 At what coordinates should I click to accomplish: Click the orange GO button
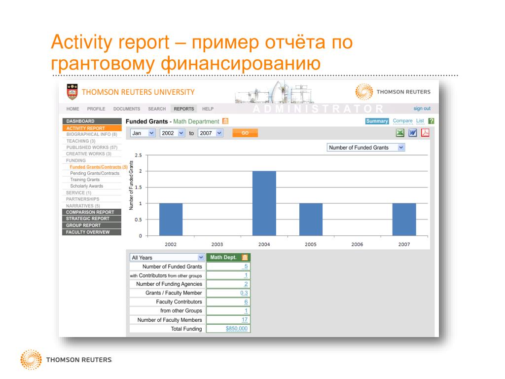click(x=245, y=133)
